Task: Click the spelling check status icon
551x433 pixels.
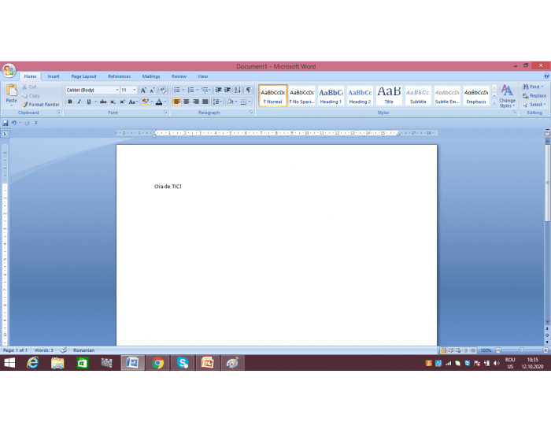Action: coord(64,350)
